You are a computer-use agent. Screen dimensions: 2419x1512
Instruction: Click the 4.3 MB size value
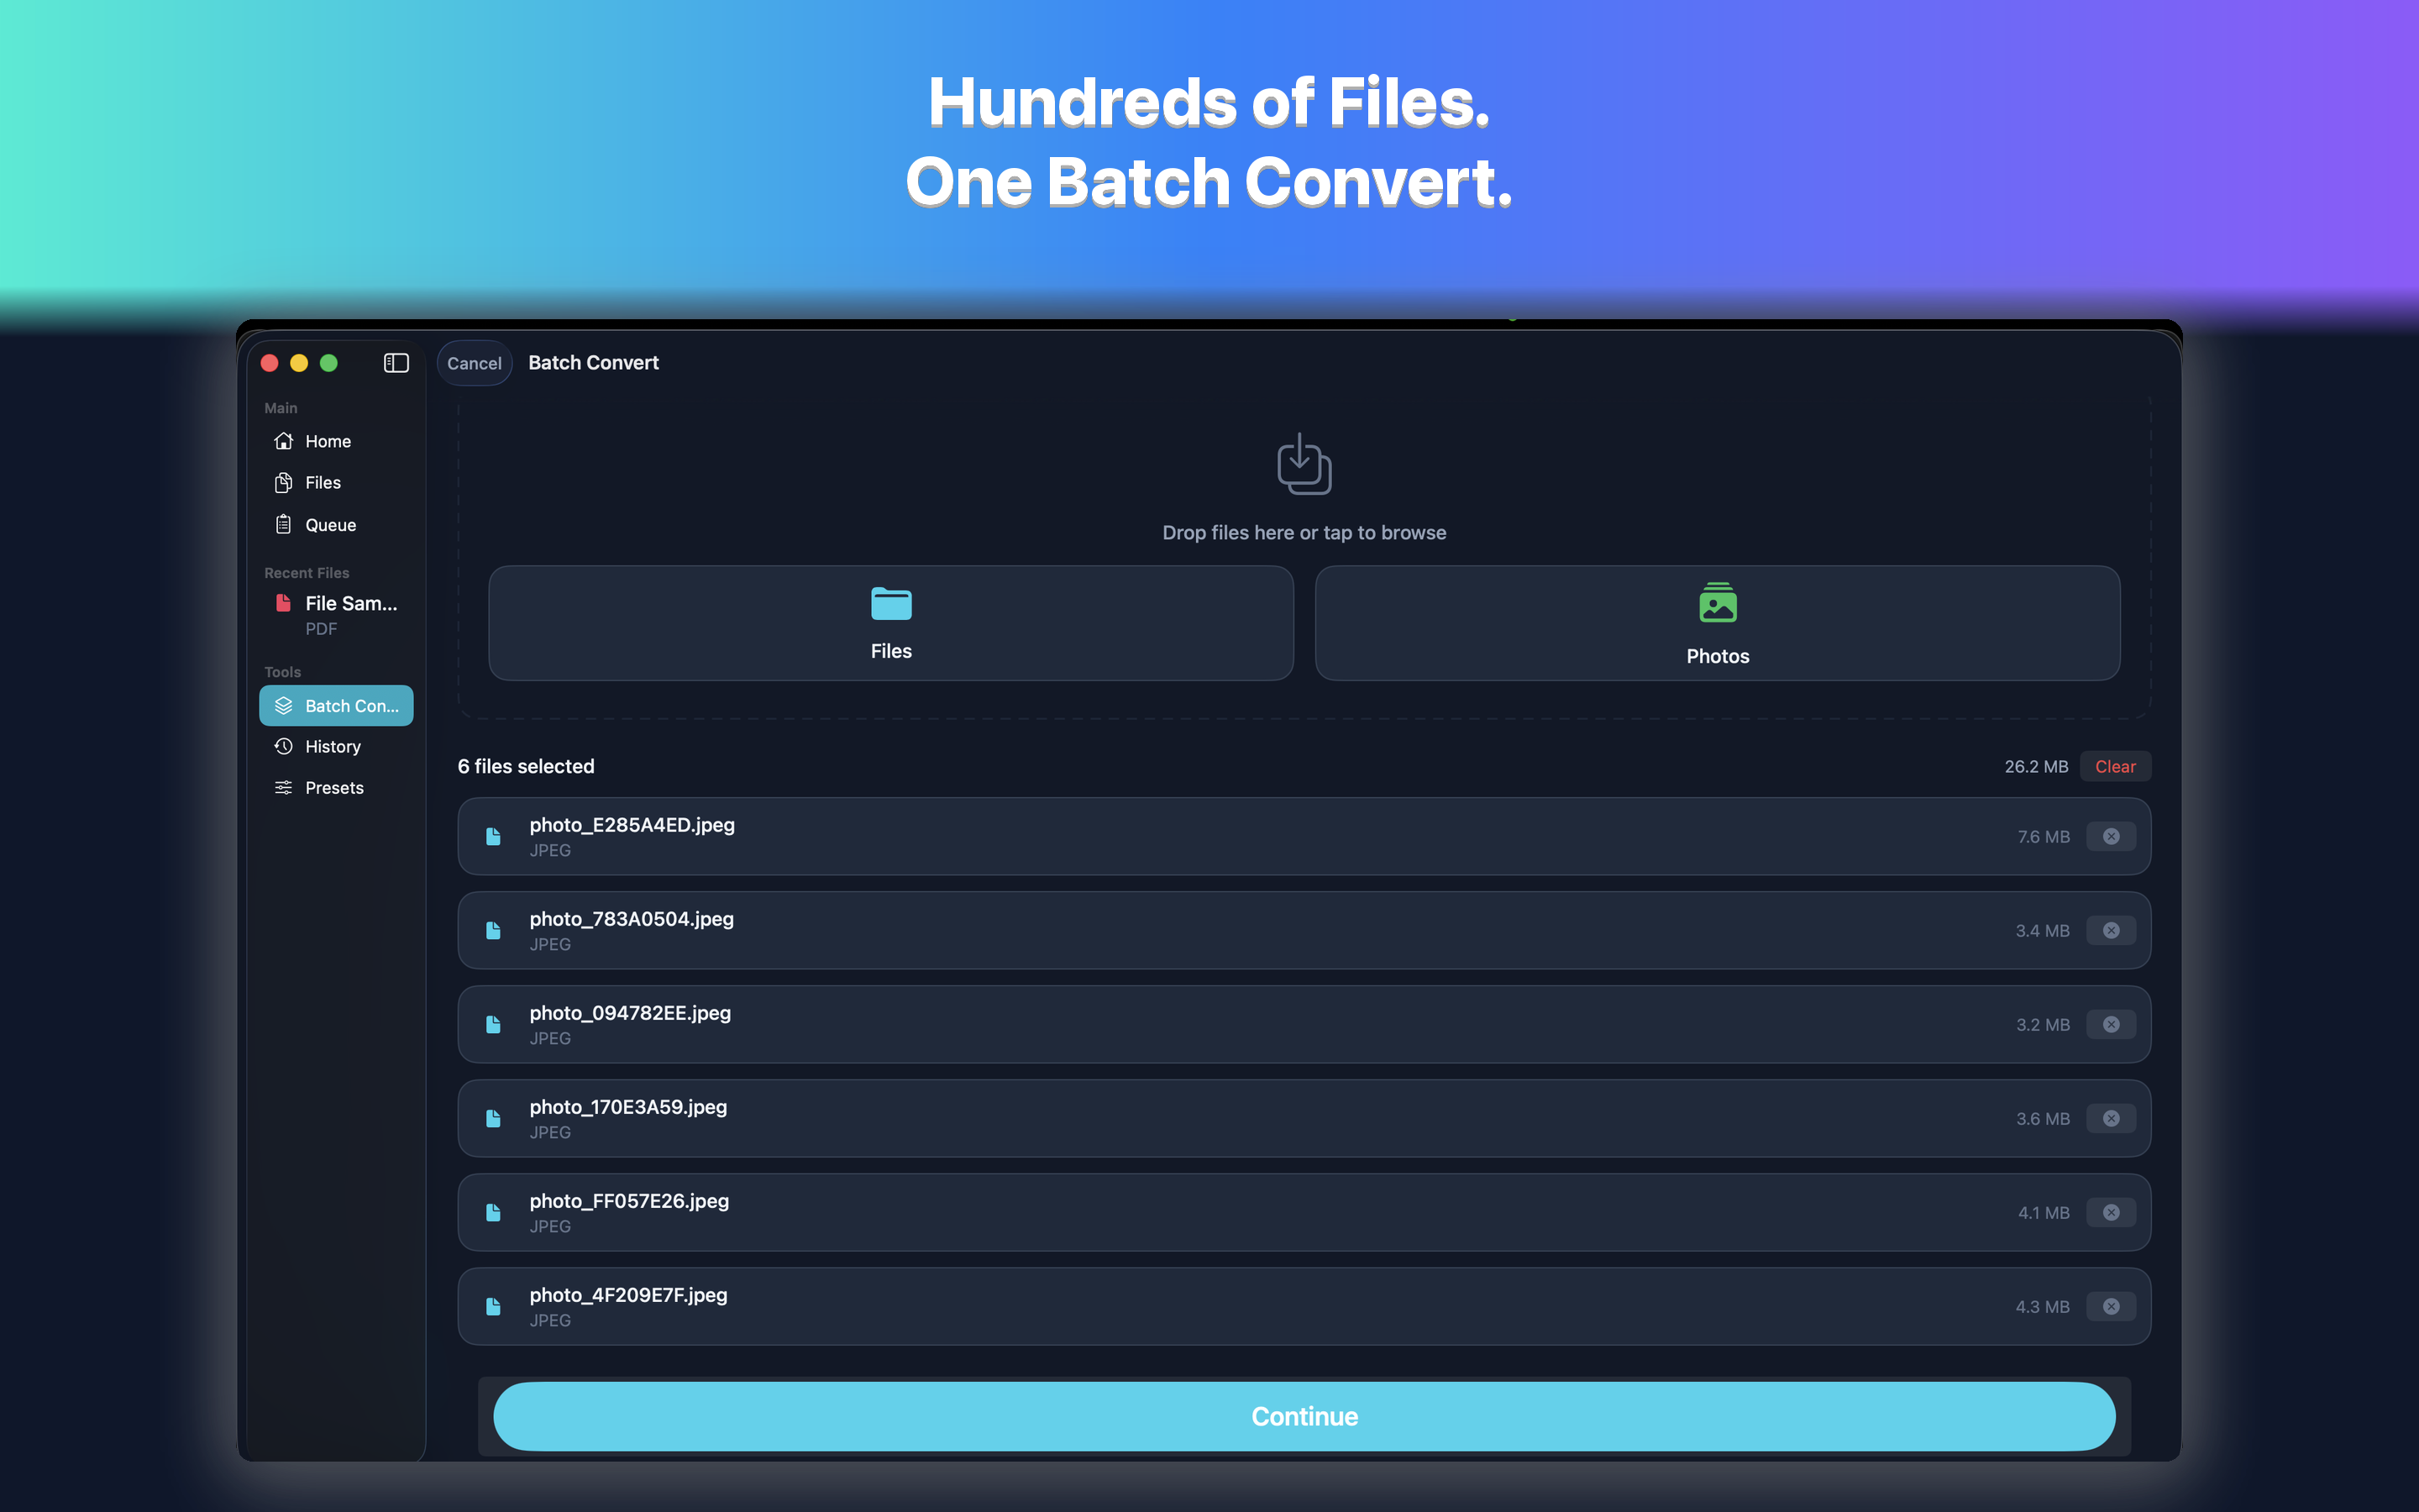[x=2042, y=1307]
